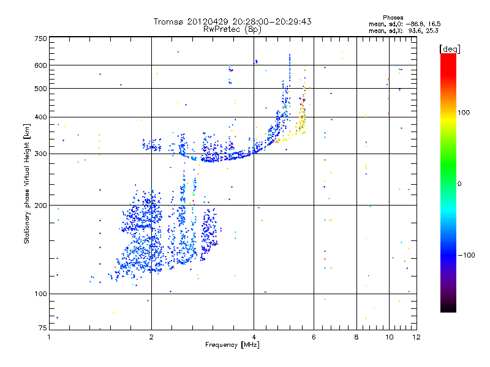490x367 pixels.
Task: Click the x-axis tick label '2'
Action: click(151, 337)
